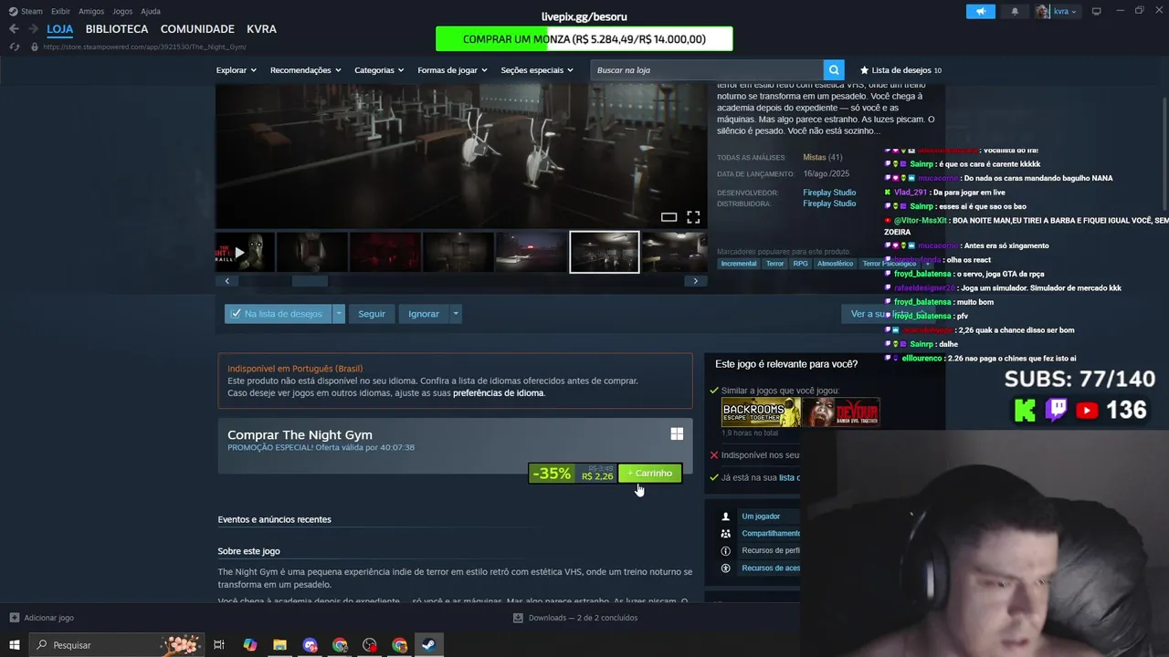
Task: Click the Ignorar button
Action: (x=424, y=314)
